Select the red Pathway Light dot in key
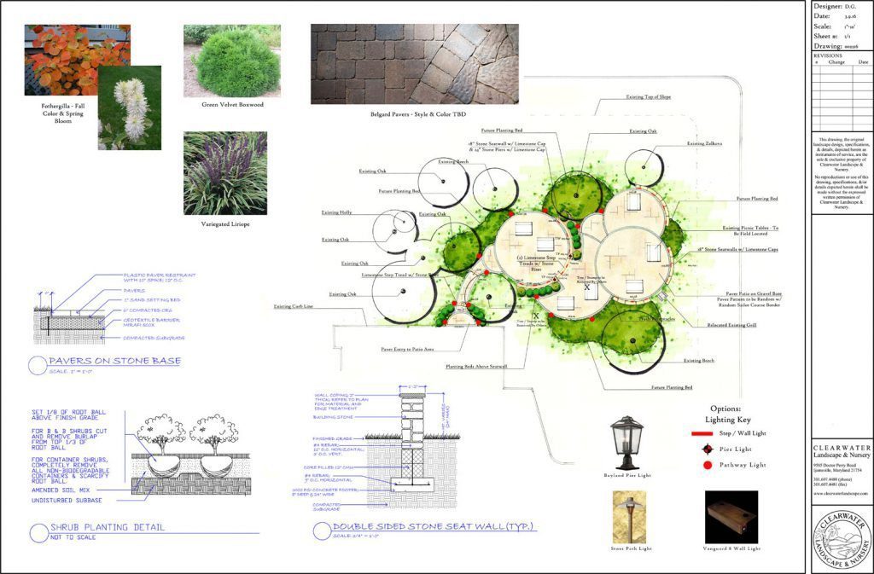Screen dimensions: 874x574 [708, 465]
